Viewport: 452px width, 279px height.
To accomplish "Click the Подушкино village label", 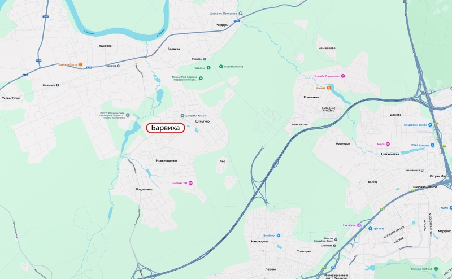I will point(144,189).
